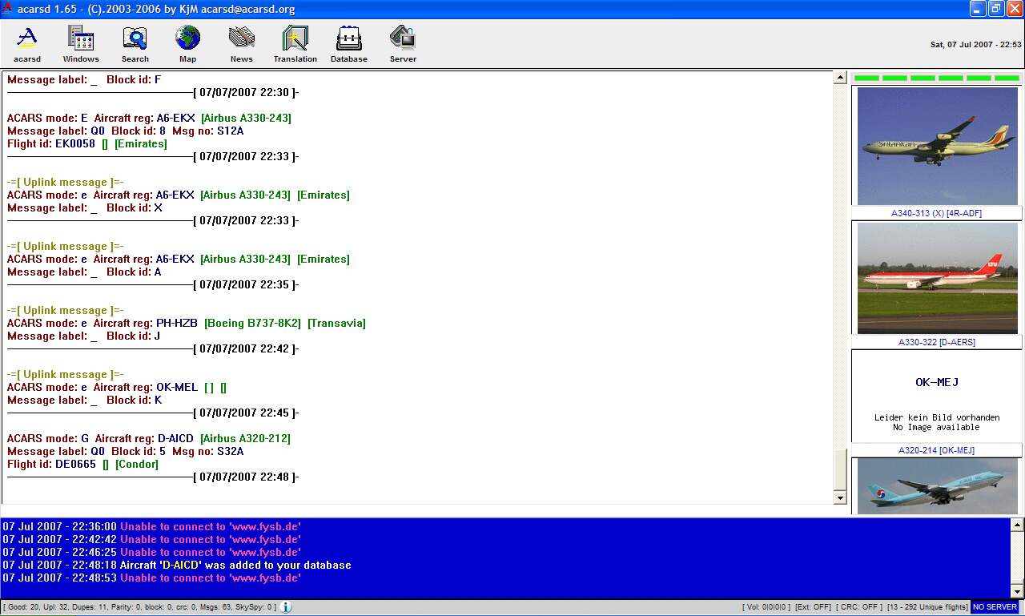Screen dimensions: 1025x616
Task: Click the 22:48:53 unable to connect log line
Action: tap(151, 578)
